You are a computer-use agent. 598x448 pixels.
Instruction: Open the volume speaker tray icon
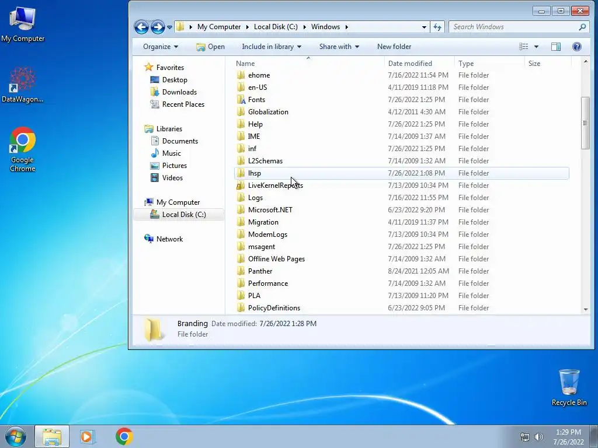538,436
